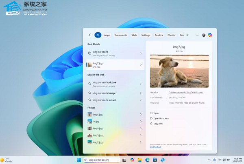Click the img3.jpg thumbnail icon
The image size is (244, 164).
click(x=89, y=135)
